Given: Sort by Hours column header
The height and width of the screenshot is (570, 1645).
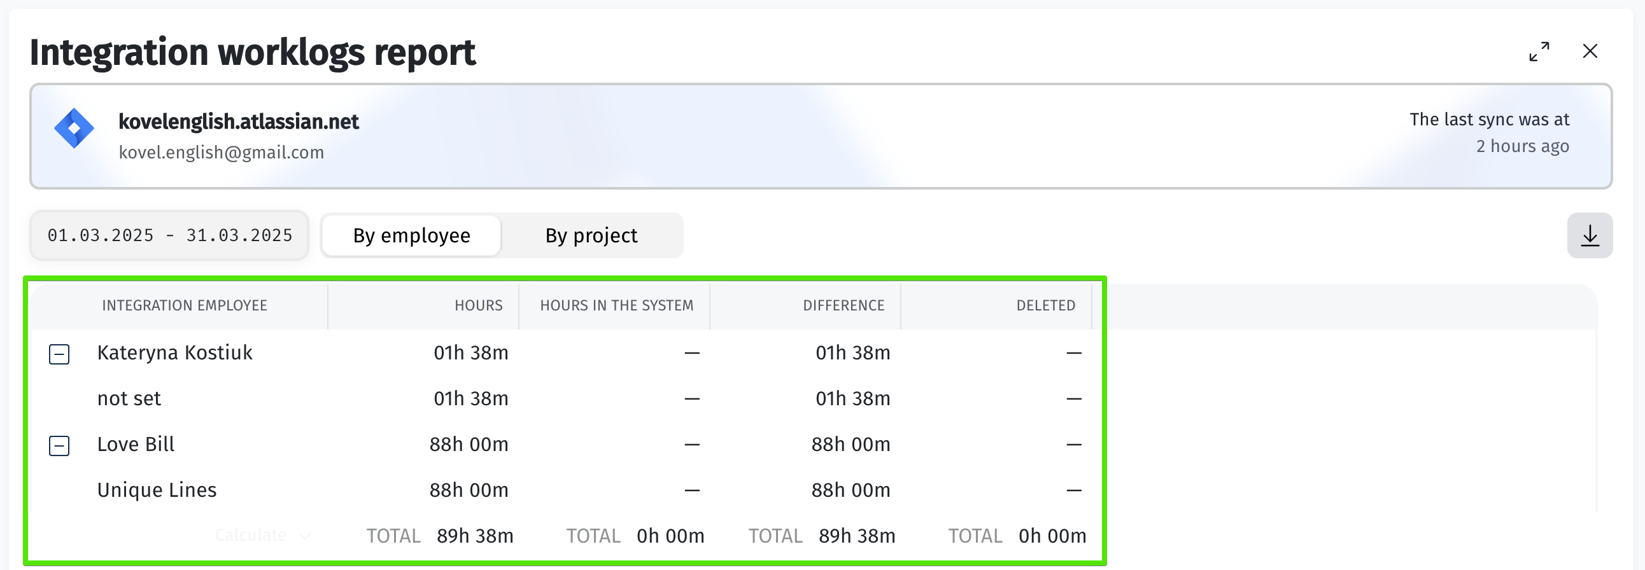Looking at the screenshot, I should [478, 306].
